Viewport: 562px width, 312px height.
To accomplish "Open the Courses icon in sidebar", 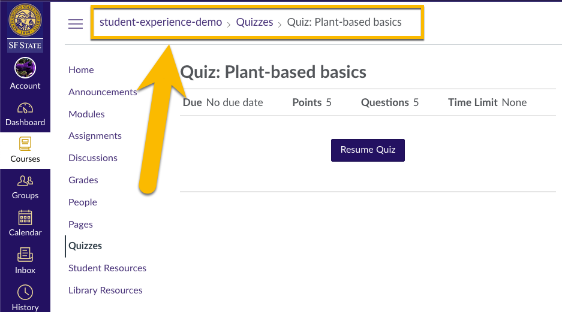I will click(25, 144).
